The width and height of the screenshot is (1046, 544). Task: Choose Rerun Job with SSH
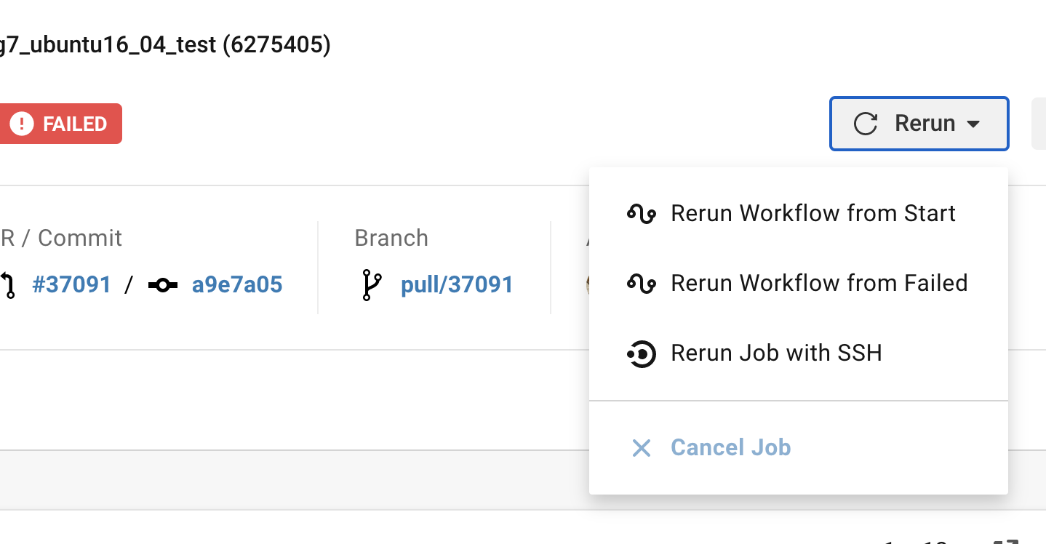click(775, 353)
